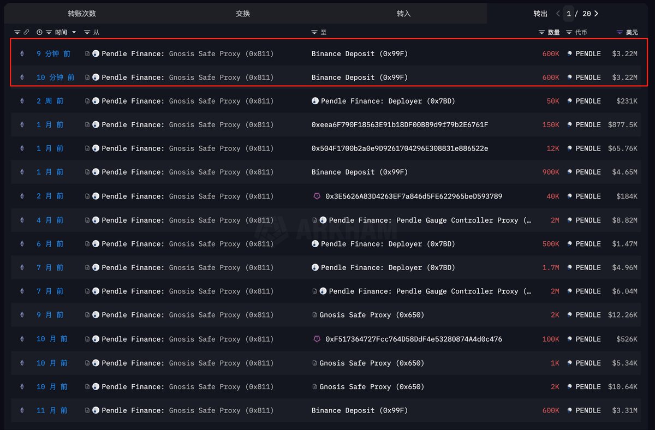655x430 pixels.
Task: Open the 代币 (Token) column filter
Action: tap(569, 33)
